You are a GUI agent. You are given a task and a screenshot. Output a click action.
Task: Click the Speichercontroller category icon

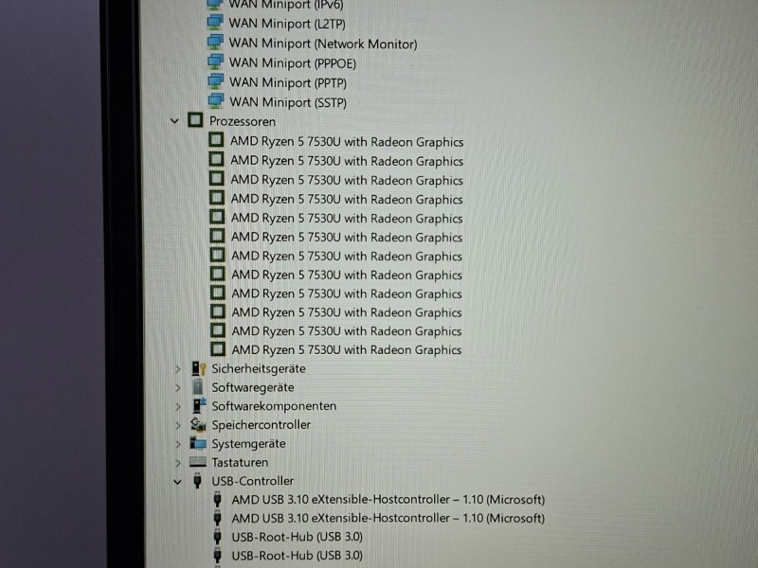[198, 425]
